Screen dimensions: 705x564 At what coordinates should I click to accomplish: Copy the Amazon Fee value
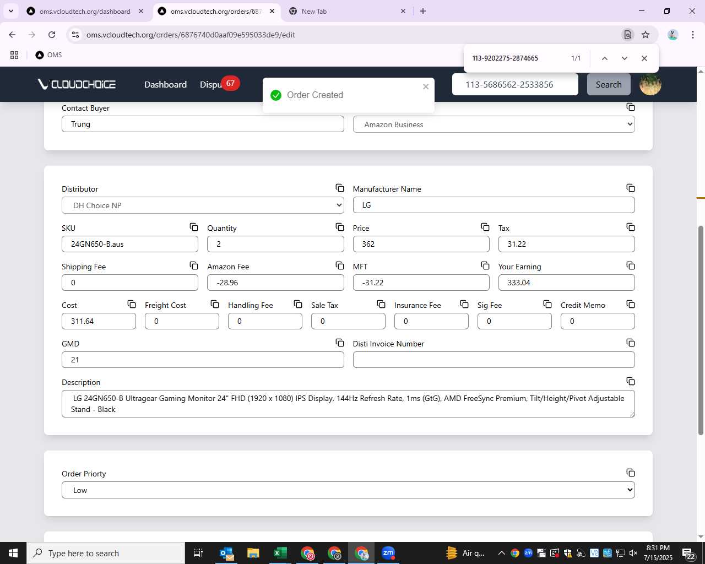click(x=340, y=265)
